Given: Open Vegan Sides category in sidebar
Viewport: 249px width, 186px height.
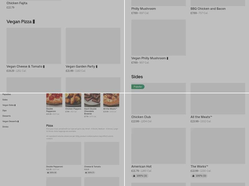Looking at the screenshot, I should [9, 105].
